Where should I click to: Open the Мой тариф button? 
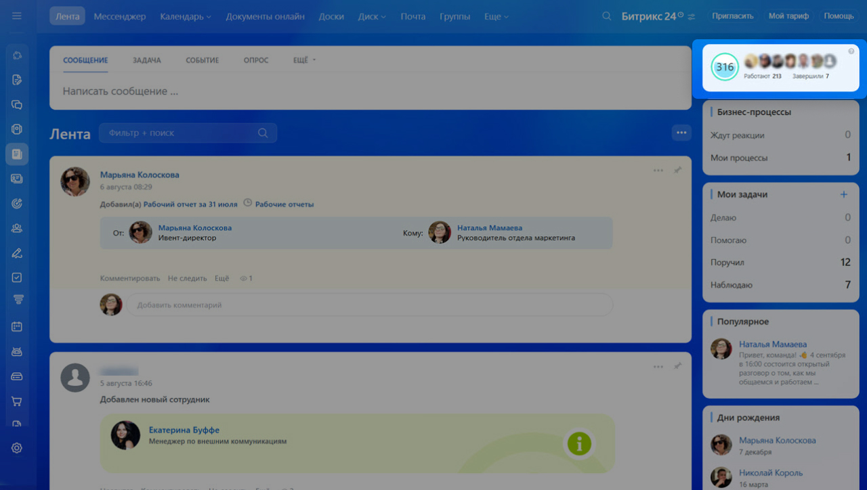click(788, 16)
